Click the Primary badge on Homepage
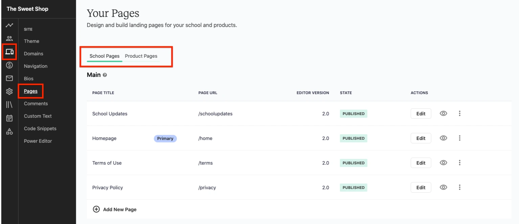 (165, 138)
